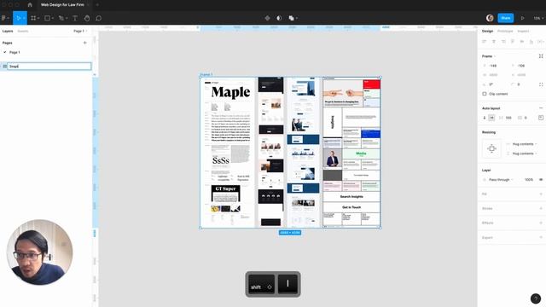Click the Align top icon
The height and width of the screenshot is (307, 546).
[513, 42]
